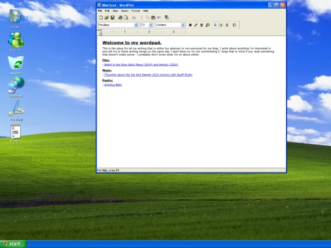Toggle Italic formatting

pos(196,25)
